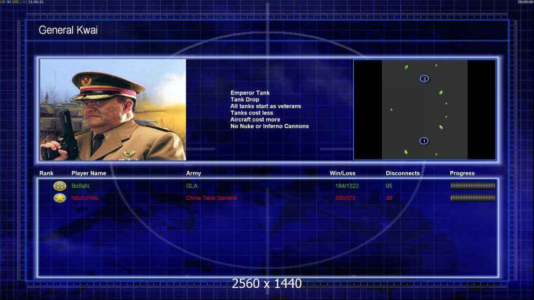Viewport: 534px width, 300px height.
Task: Click the 21:56:15 clock readout
Action: click(36, 2)
